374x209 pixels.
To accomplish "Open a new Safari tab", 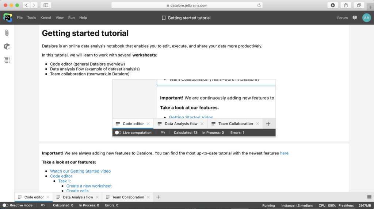I will click(x=370, y=7).
